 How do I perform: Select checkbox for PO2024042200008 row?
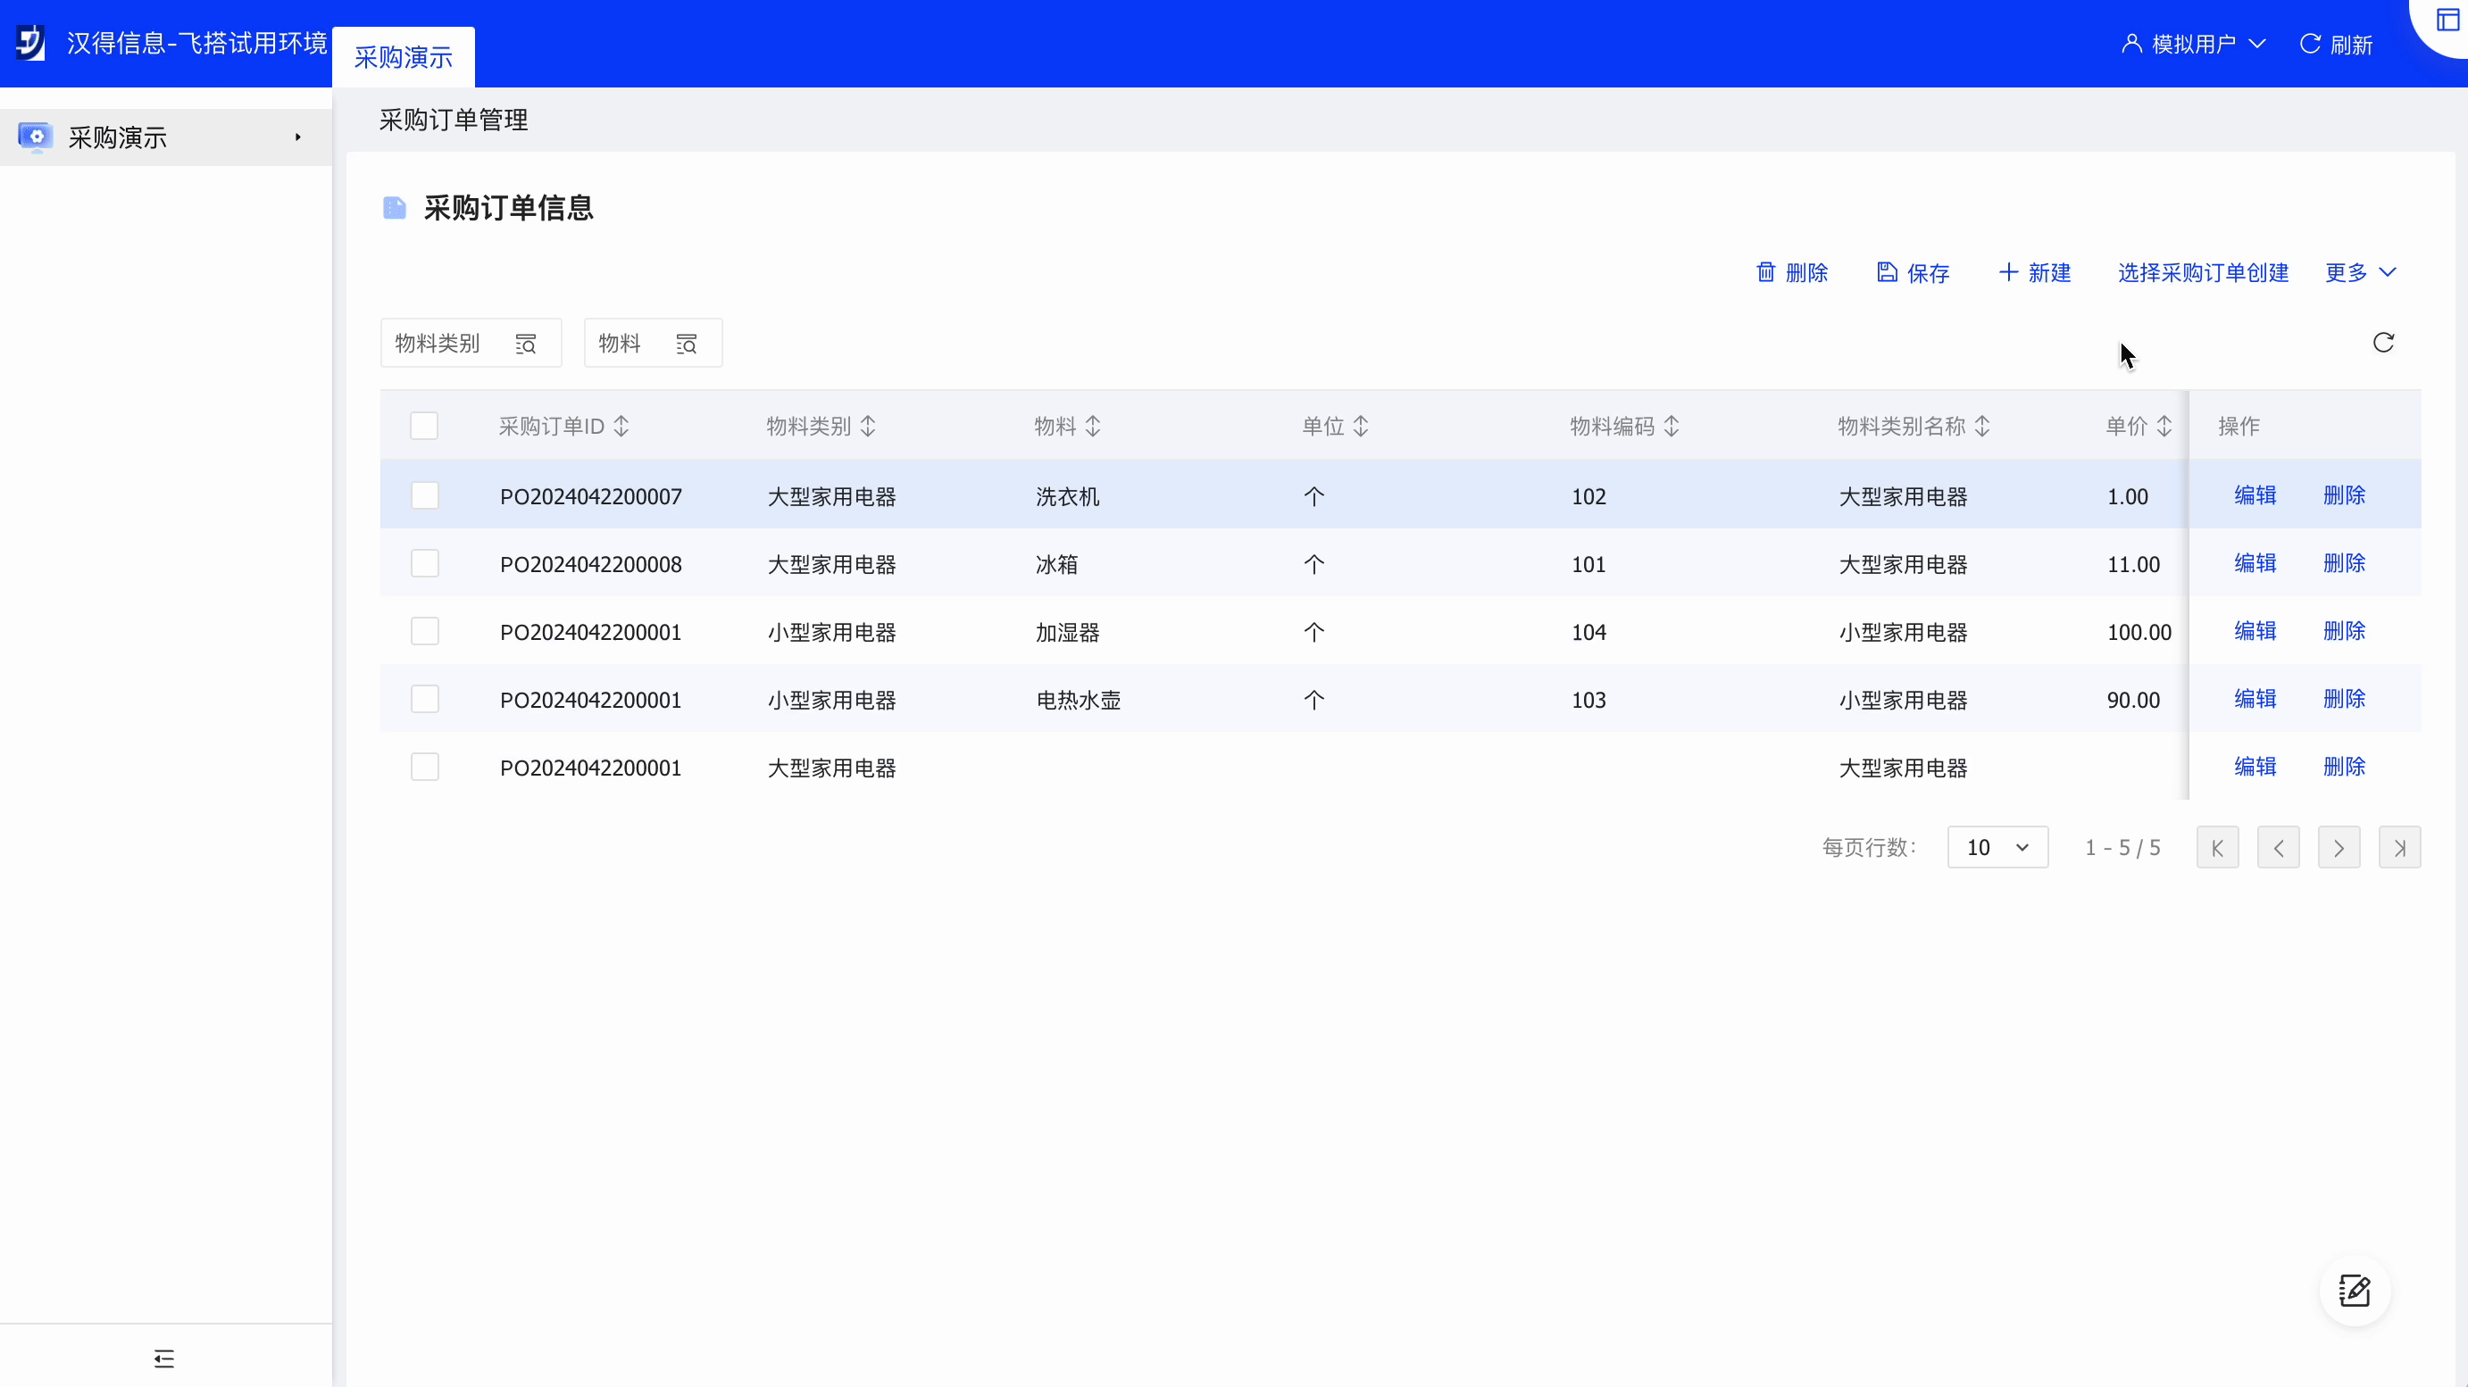[x=424, y=563]
